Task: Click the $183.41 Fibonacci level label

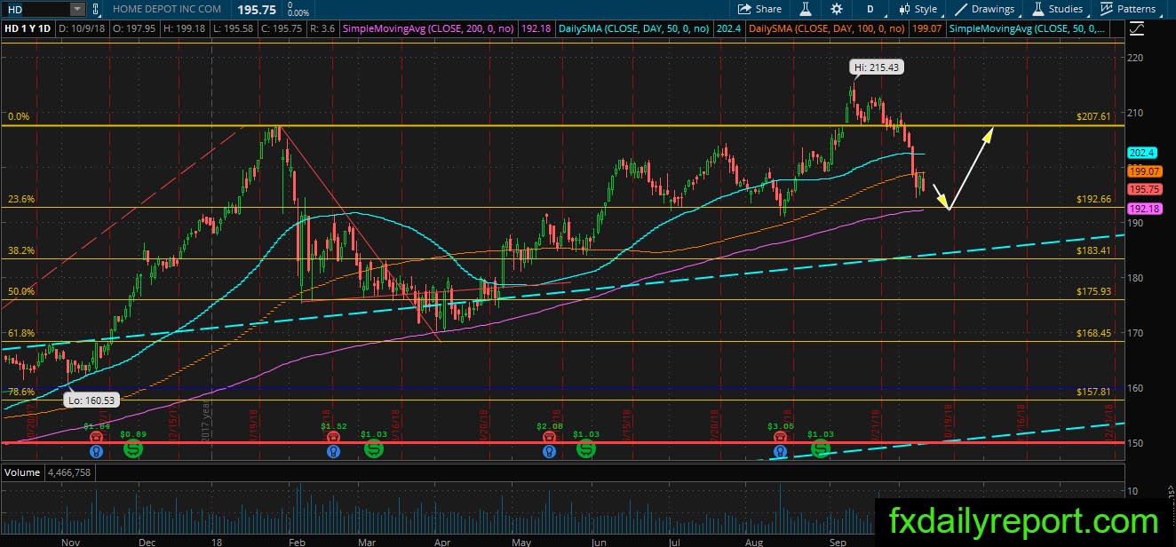Action: [x=1094, y=251]
